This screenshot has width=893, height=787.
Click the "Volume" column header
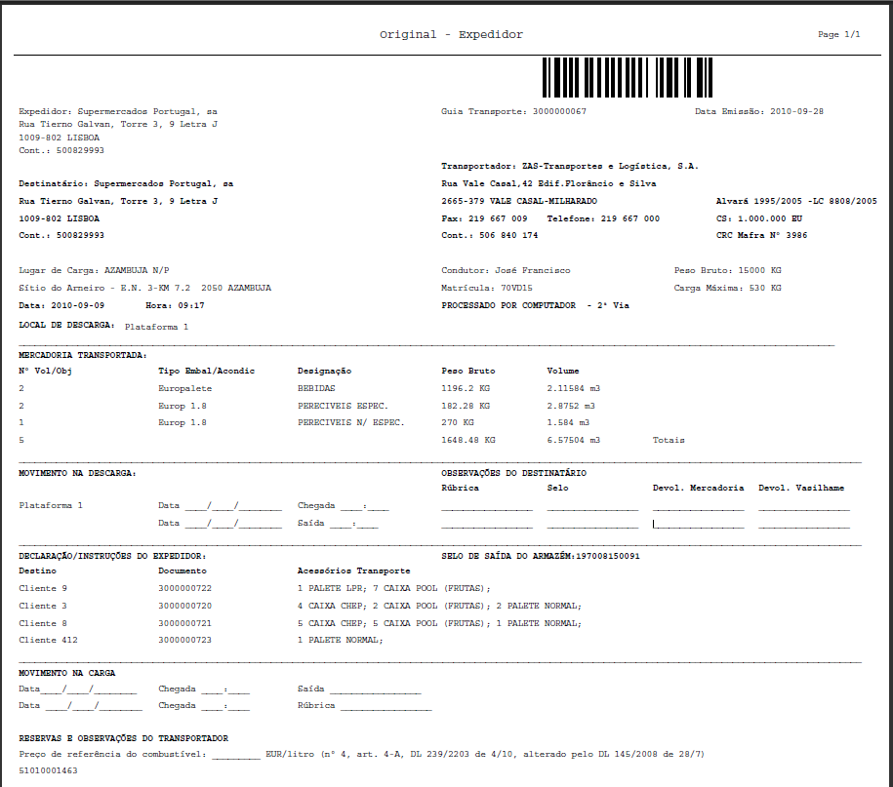[563, 371]
